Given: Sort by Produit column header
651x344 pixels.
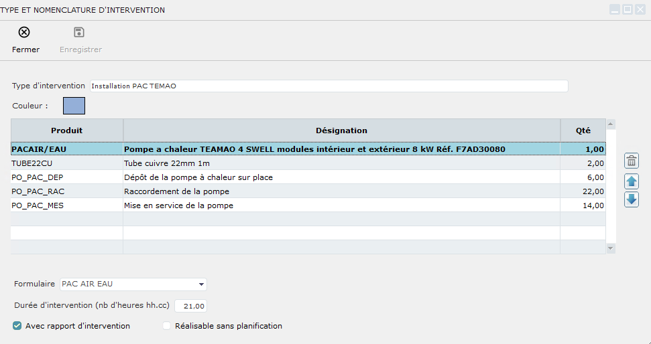Looking at the screenshot, I should click(66, 131).
